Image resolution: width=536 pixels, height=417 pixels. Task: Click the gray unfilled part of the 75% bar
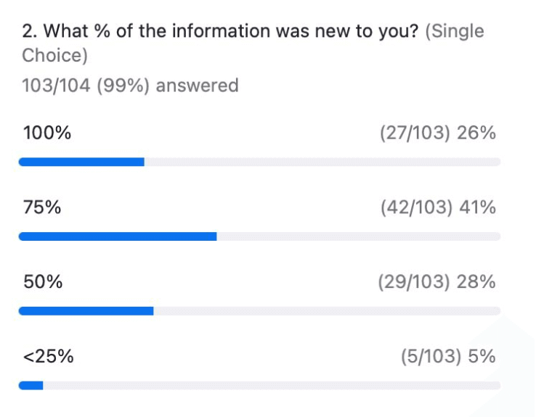point(358,236)
